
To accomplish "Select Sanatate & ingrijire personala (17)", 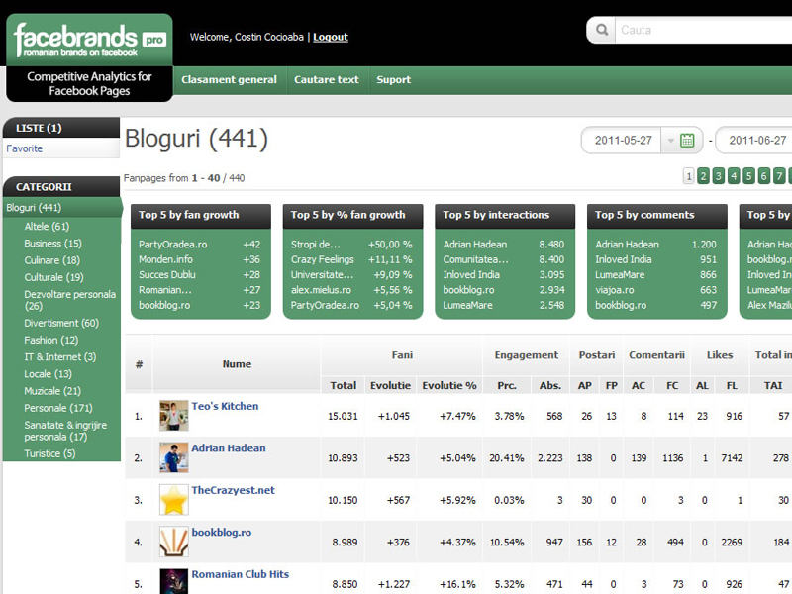I will (65, 431).
